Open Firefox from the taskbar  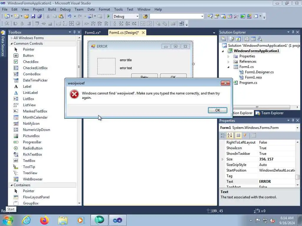pyautogui.click(x=45, y=220)
